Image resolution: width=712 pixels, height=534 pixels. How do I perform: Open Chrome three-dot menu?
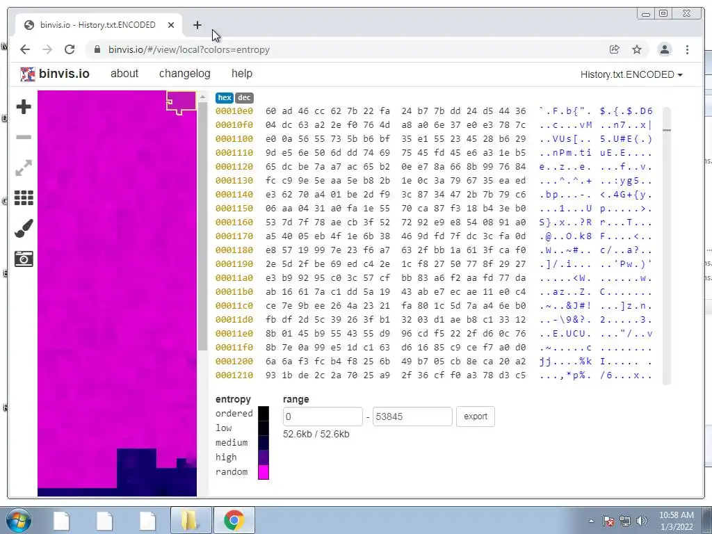(x=687, y=49)
